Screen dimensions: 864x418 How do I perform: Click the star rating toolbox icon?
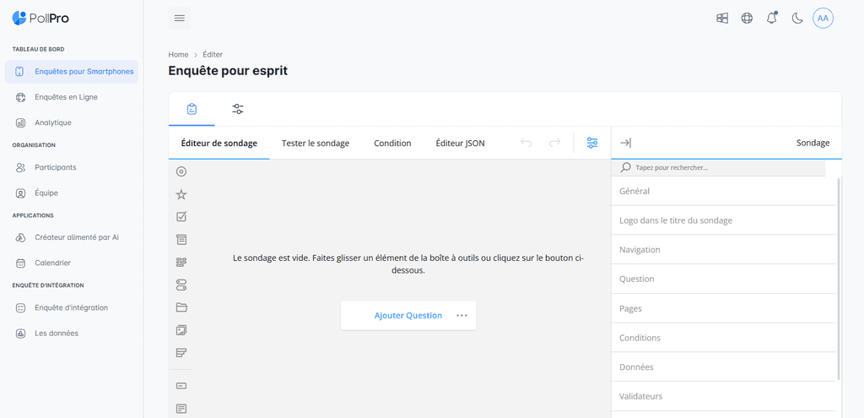tap(181, 194)
